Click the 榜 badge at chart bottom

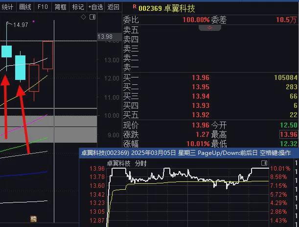pyautogui.click(x=33, y=219)
